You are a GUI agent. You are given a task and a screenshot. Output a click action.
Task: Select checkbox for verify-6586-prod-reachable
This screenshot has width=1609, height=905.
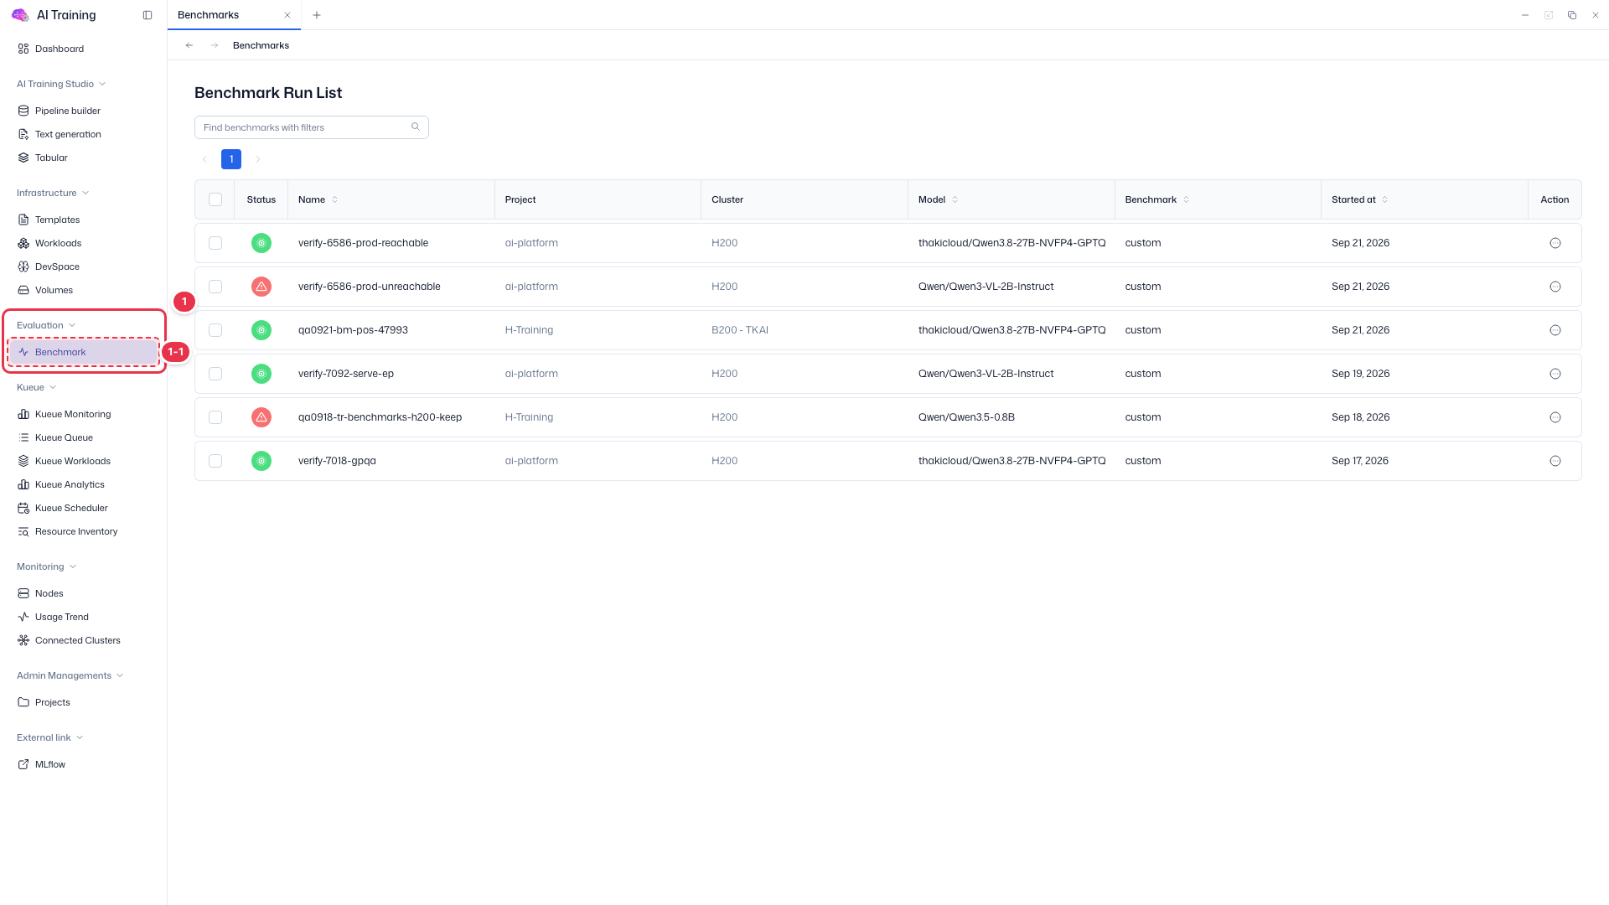point(215,243)
